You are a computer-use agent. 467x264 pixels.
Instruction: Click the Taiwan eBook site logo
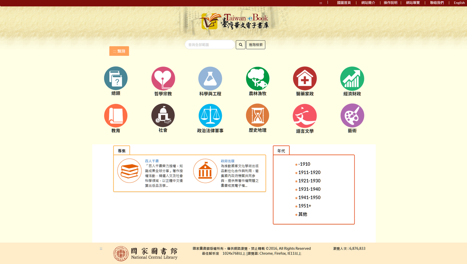(x=235, y=21)
